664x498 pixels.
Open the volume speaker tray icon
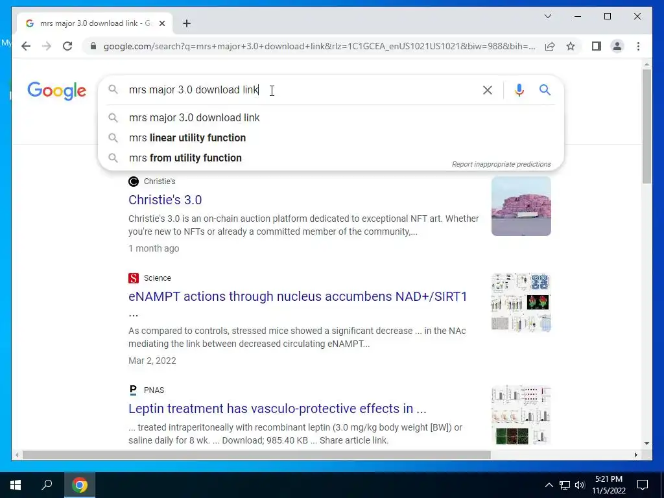[580, 485]
